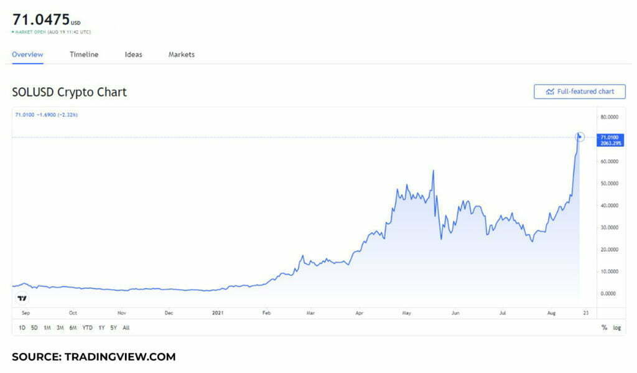Choose the 5D time range
This screenshot has height=373, width=637.
(x=34, y=328)
